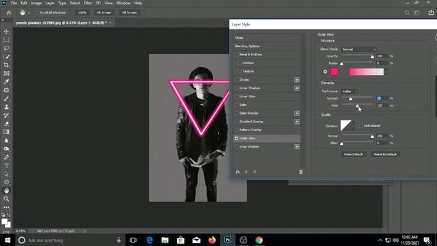
Task: Enable the Bevel & Emboss checkbox
Action: 237,55
